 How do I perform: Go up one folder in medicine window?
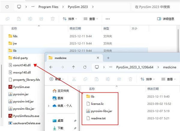pos(73,67)
